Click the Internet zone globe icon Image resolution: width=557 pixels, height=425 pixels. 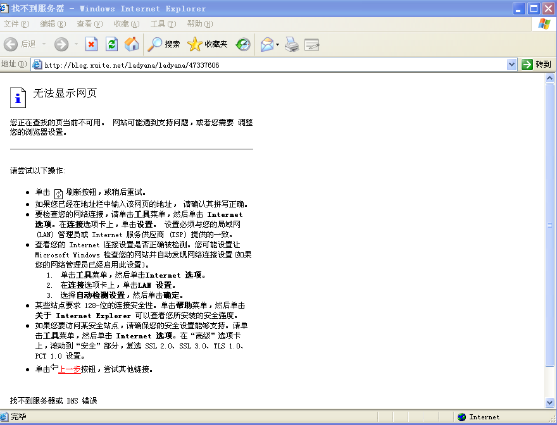coord(462,417)
